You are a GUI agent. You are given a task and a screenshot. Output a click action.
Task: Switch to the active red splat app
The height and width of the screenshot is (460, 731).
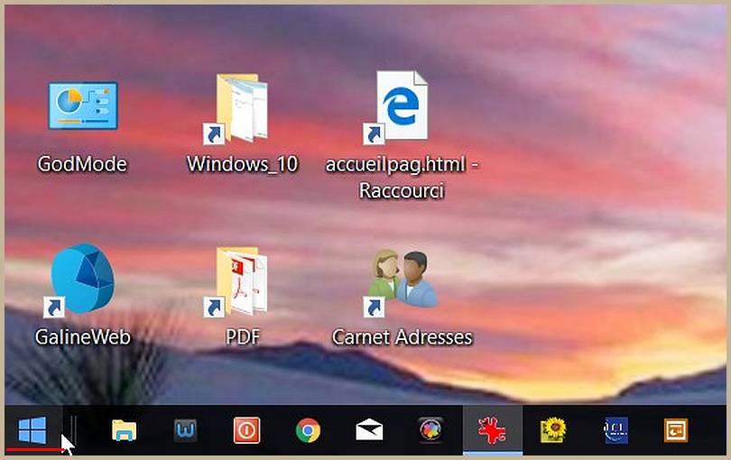point(493,429)
